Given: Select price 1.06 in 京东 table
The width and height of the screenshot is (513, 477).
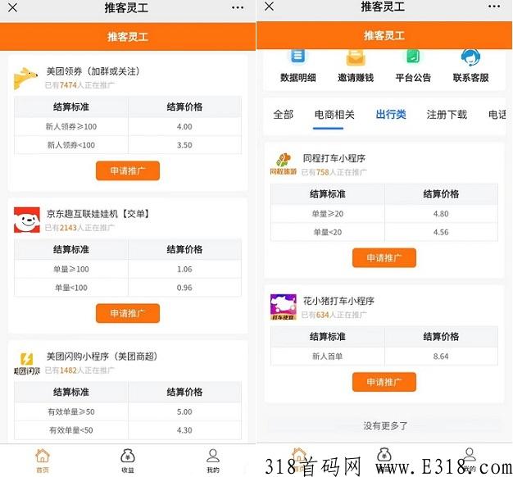Looking at the screenshot, I should 184,270.
